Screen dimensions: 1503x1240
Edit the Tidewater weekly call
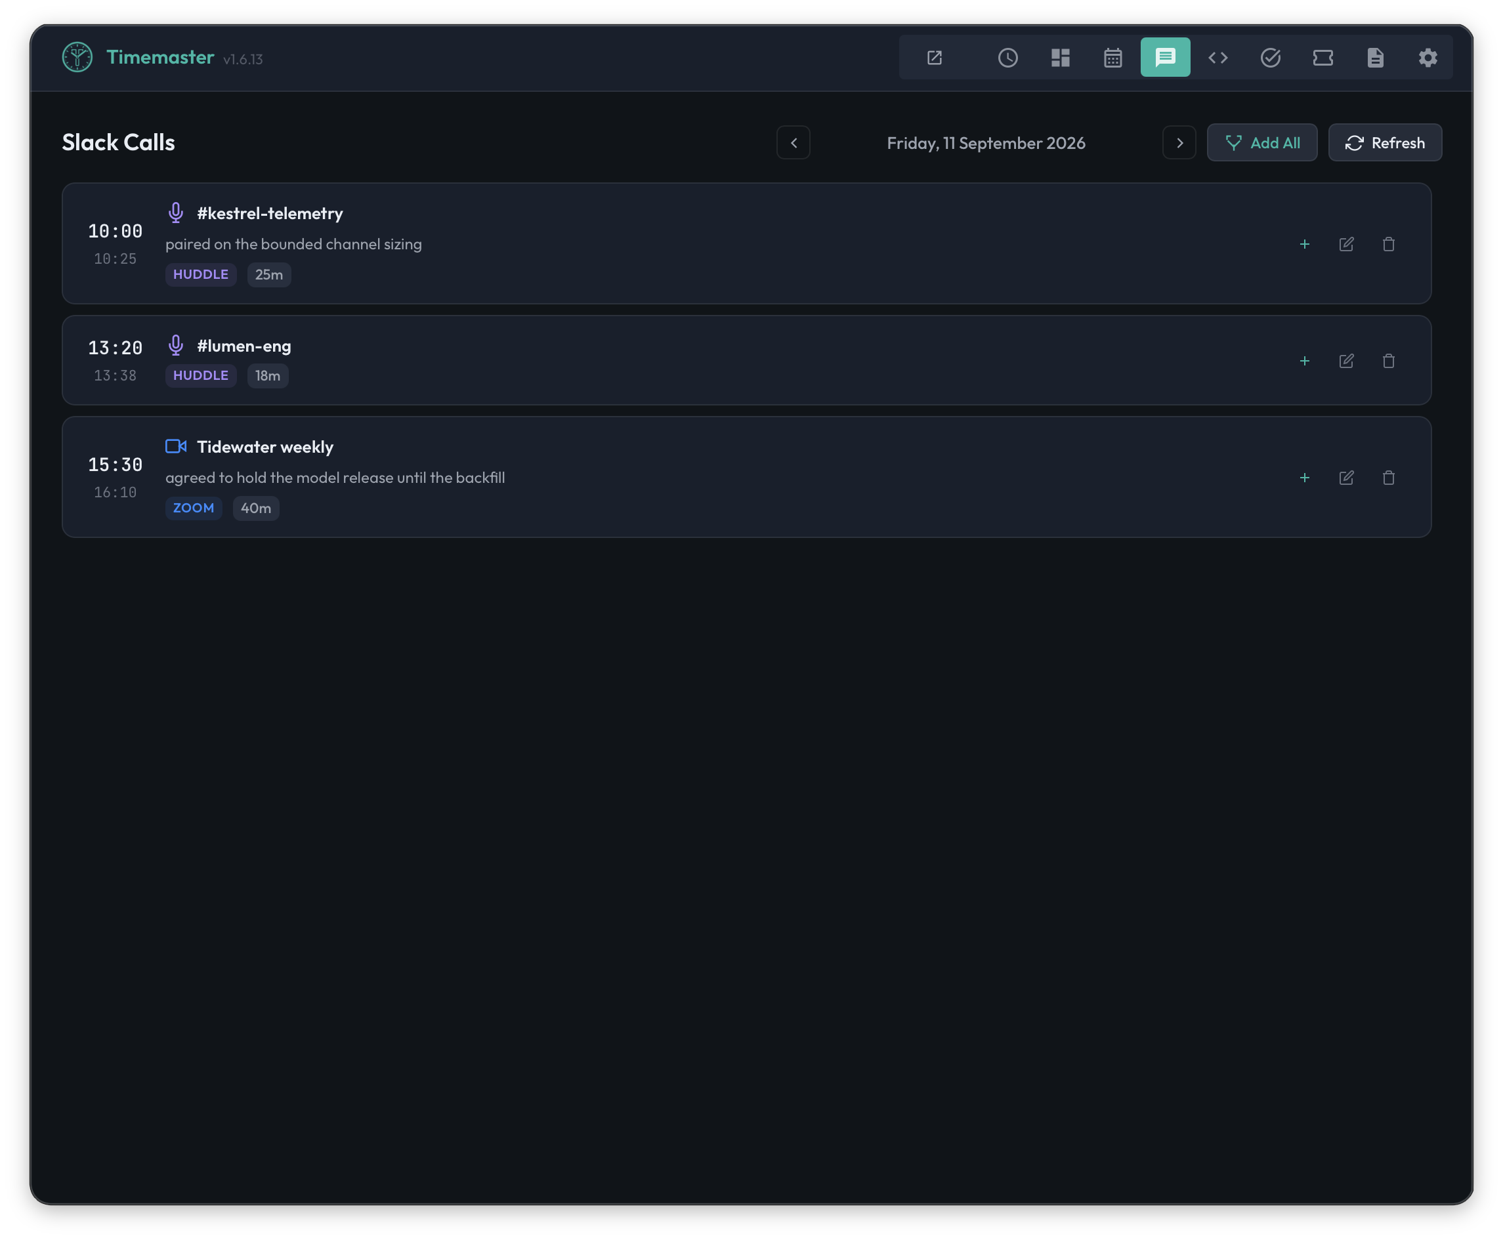1347,478
